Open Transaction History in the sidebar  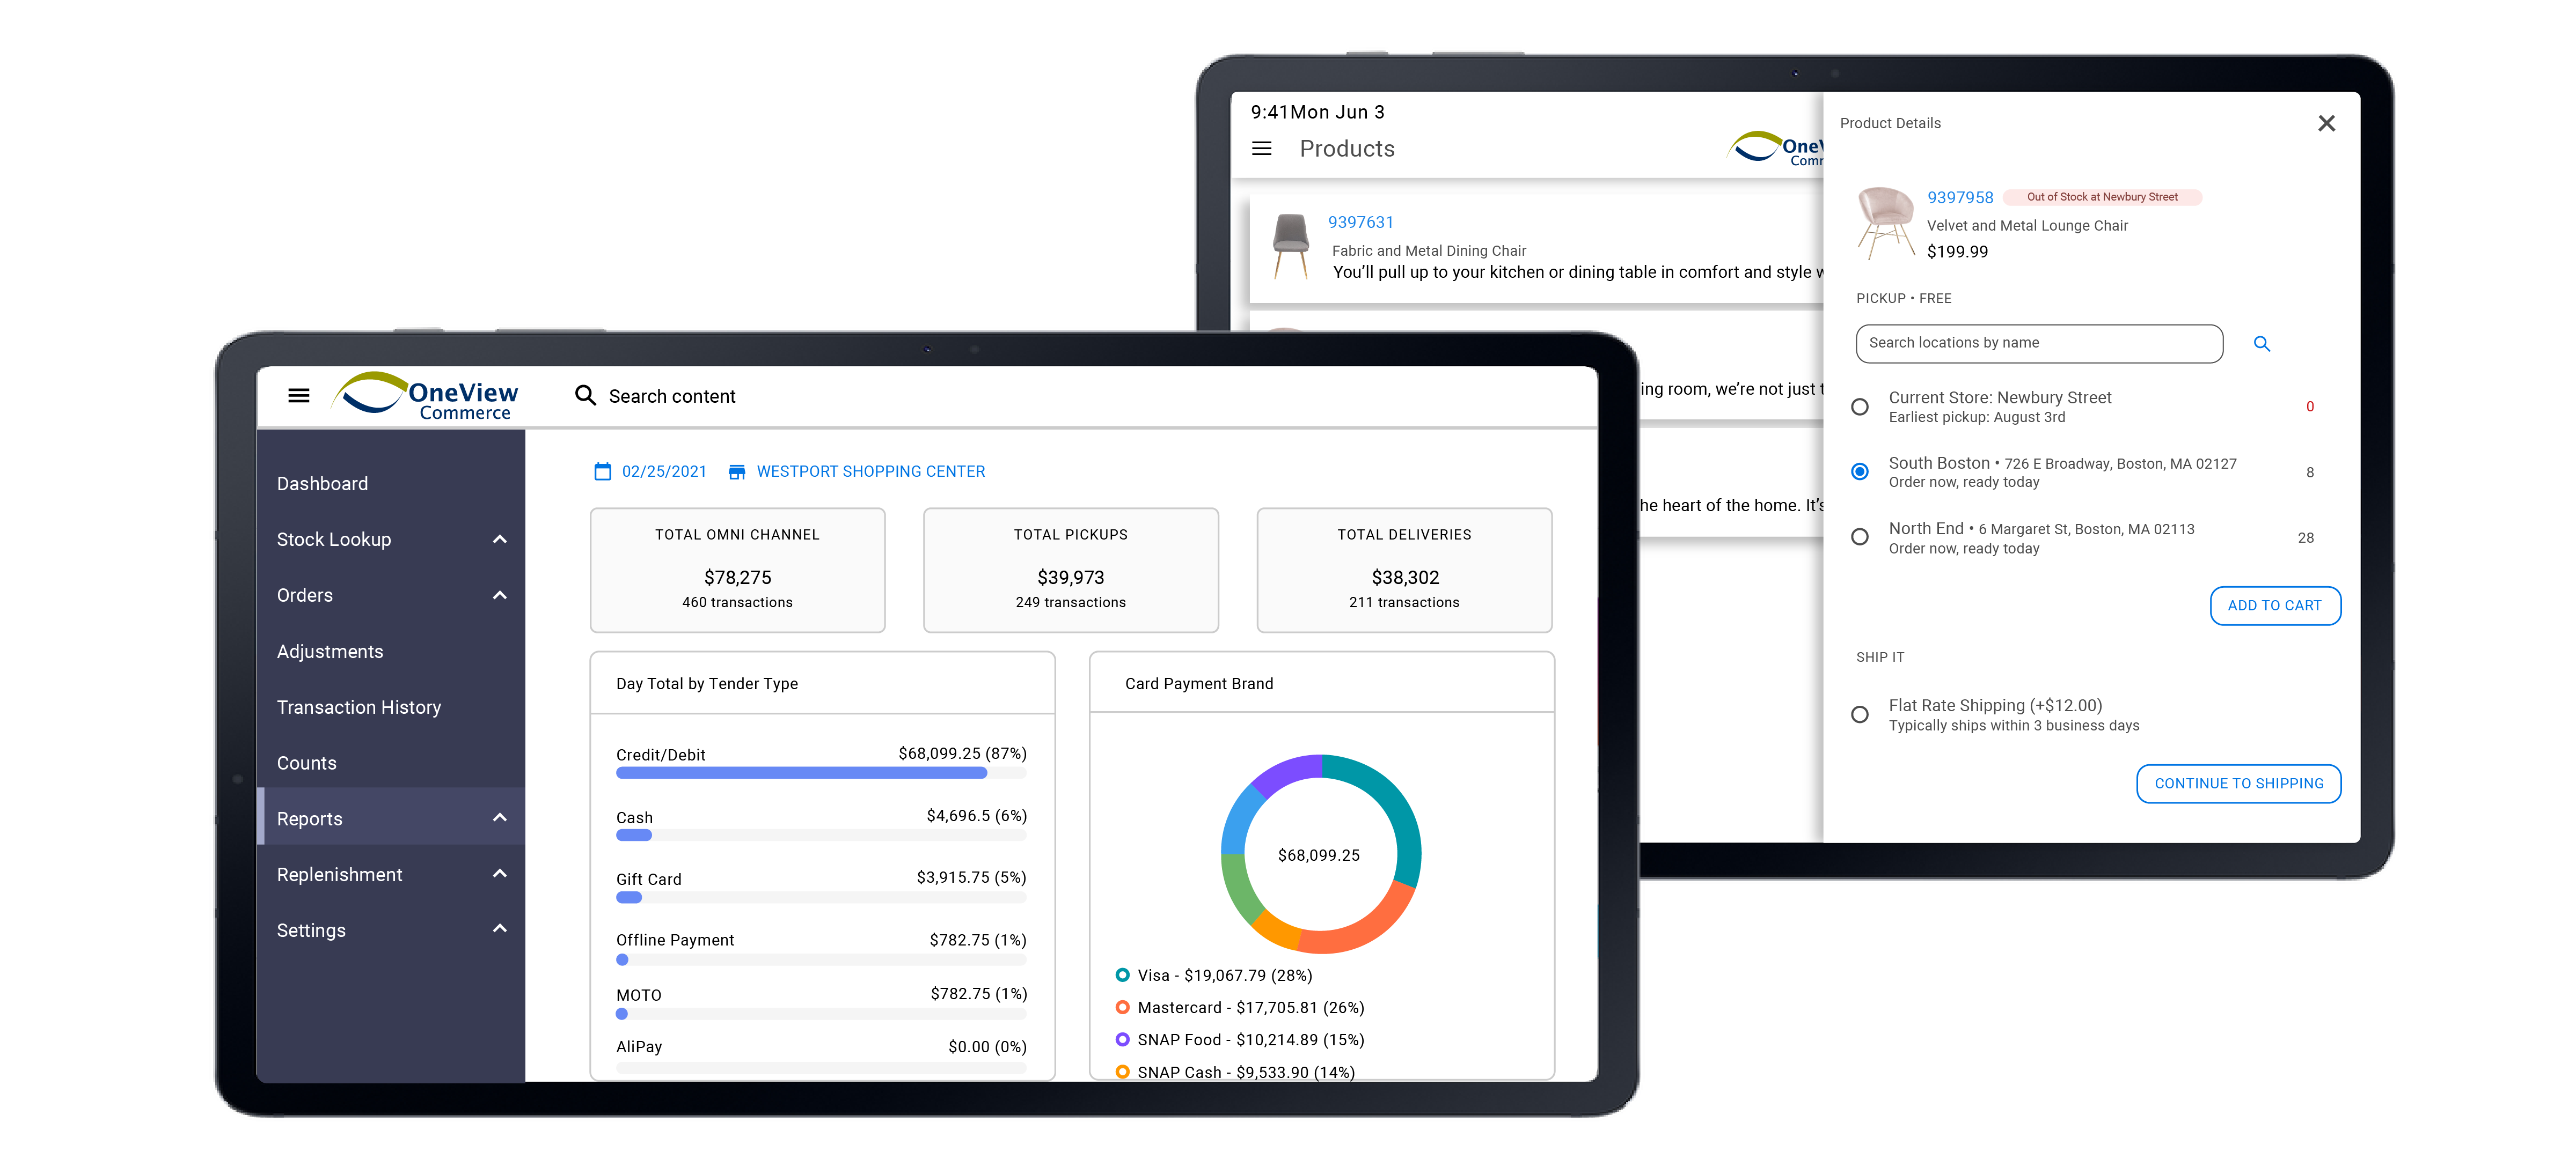359,706
